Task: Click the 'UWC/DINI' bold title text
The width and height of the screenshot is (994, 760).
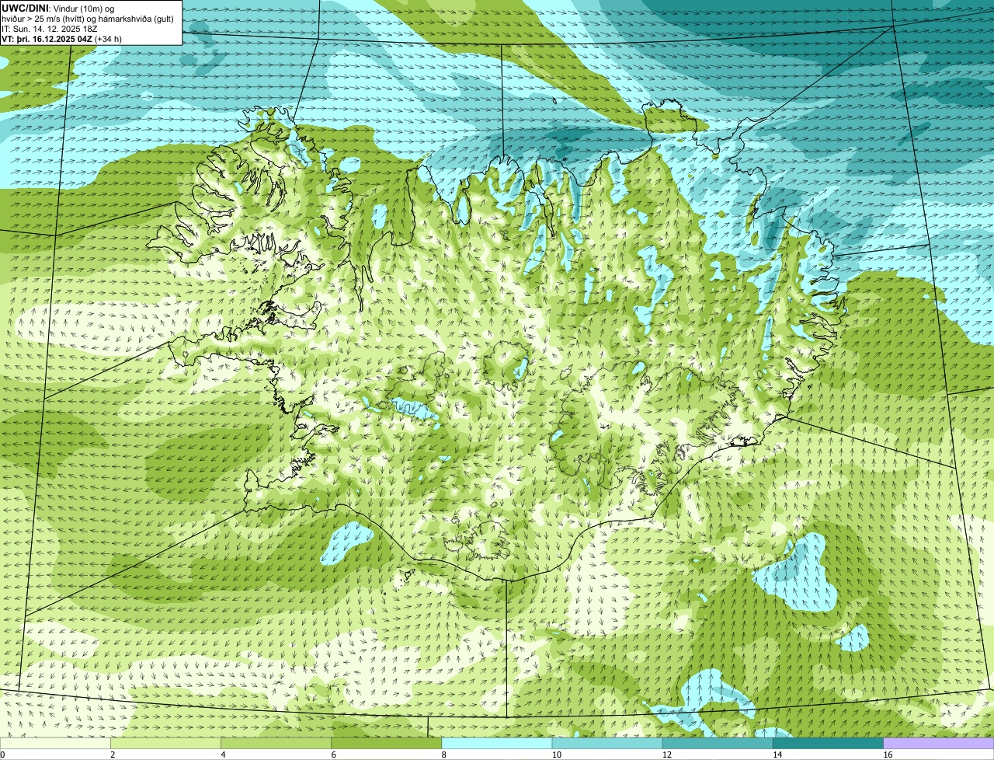Action: pos(26,8)
